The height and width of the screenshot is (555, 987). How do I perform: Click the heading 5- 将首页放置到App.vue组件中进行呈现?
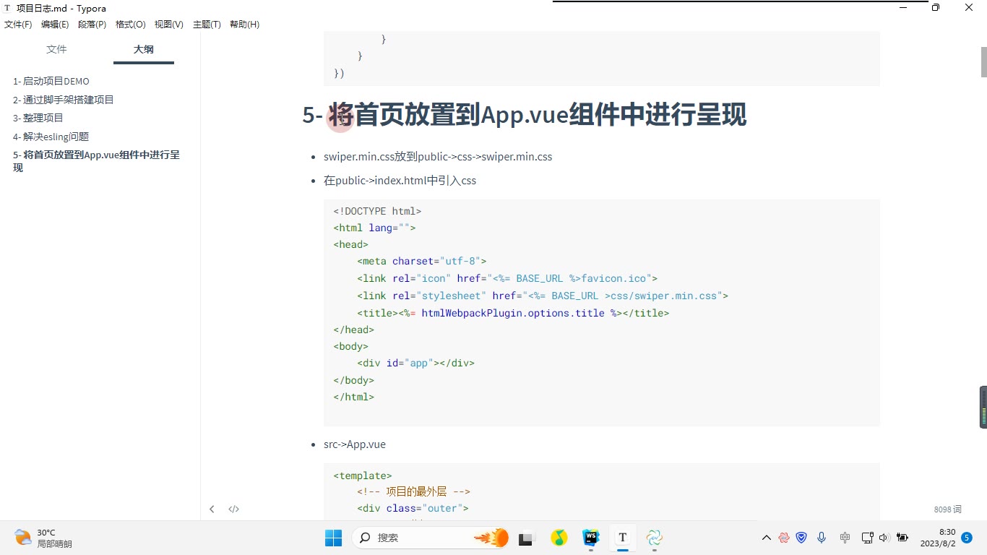(x=525, y=115)
